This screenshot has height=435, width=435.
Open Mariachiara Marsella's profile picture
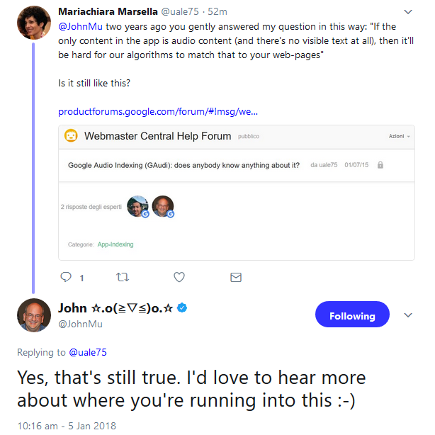click(x=34, y=23)
